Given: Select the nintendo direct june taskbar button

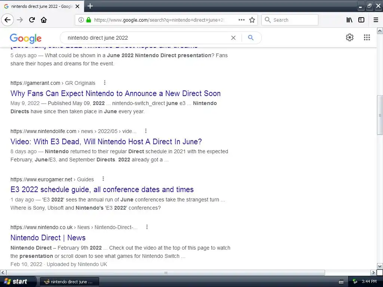Looking at the screenshot, I should click(69, 282).
